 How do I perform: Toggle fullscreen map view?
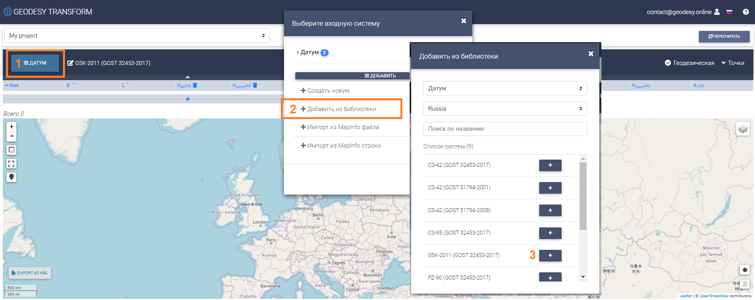(12, 164)
